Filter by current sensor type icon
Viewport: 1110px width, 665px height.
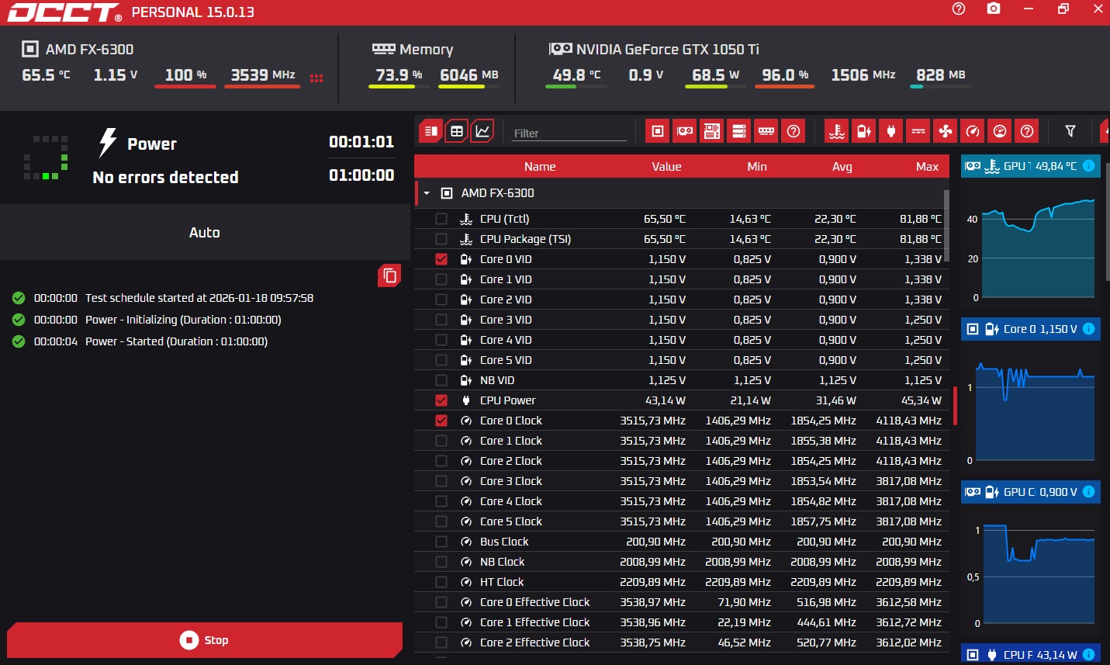pyautogui.click(x=918, y=131)
